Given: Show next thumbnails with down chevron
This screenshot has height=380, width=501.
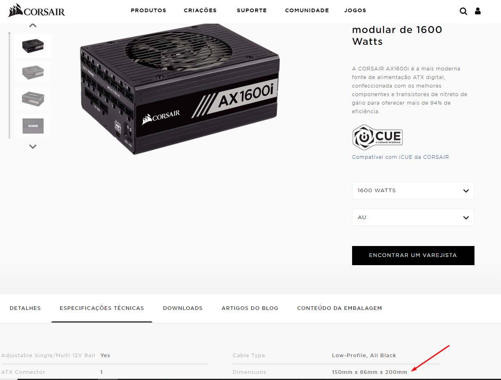Looking at the screenshot, I should pos(33,147).
